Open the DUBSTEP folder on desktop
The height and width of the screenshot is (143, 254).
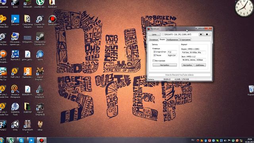pos(27,108)
